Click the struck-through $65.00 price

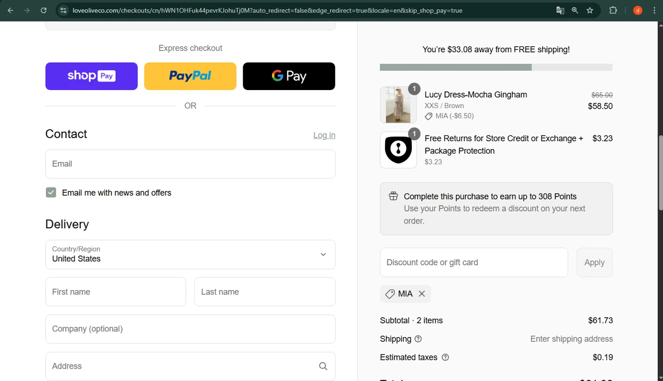click(x=602, y=95)
